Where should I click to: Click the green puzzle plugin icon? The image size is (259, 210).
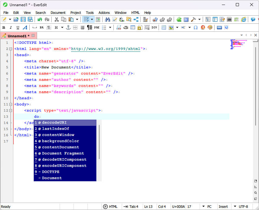click(179, 19)
